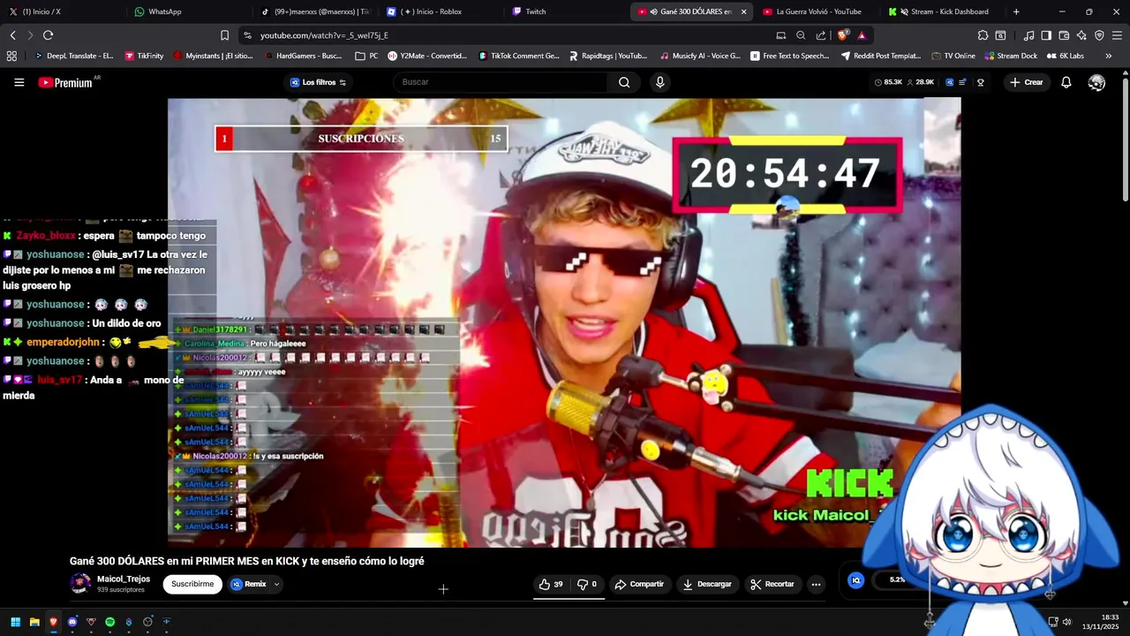Go back with the browser back arrow
The image size is (1130, 636).
click(12, 35)
